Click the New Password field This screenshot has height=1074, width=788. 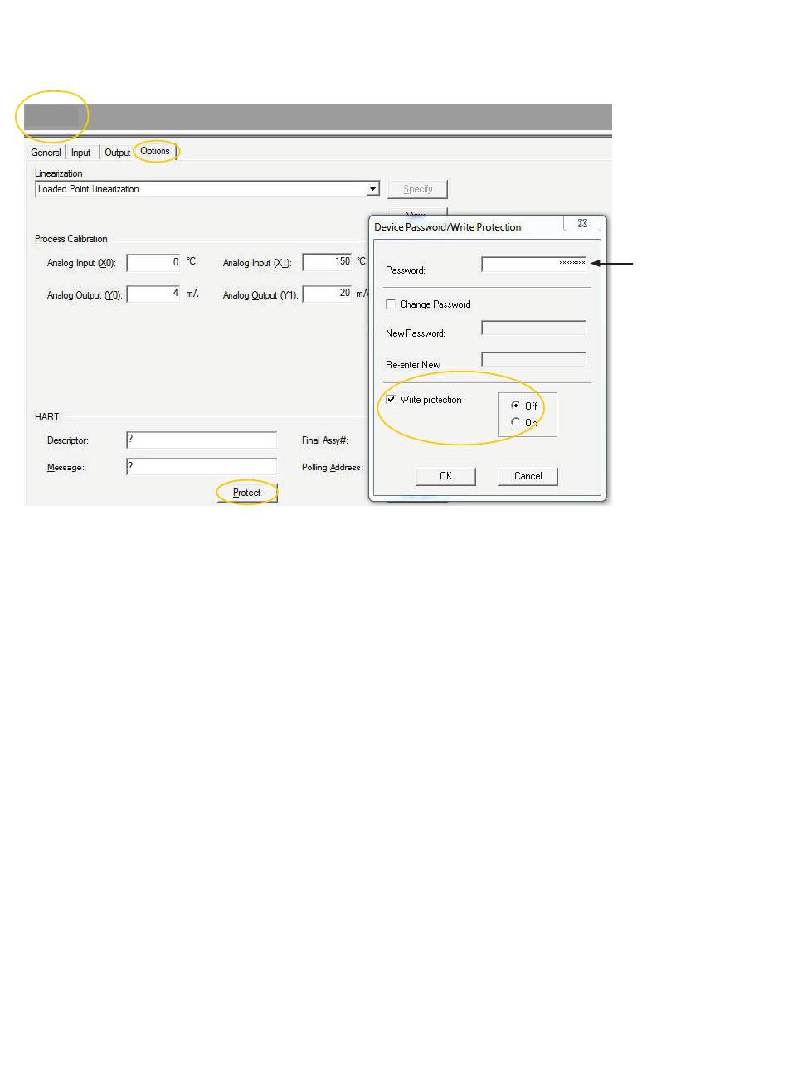point(533,328)
